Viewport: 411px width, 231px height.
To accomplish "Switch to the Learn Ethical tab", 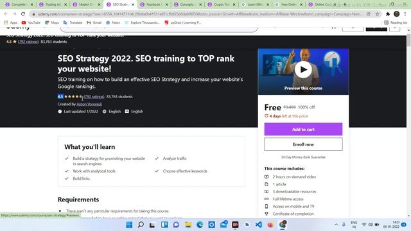I will point(254,4).
